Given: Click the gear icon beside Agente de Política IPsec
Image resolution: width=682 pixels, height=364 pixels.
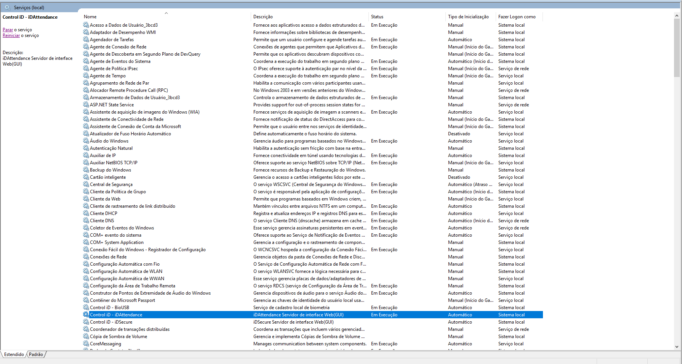Looking at the screenshot, I should tap(86, 68).
